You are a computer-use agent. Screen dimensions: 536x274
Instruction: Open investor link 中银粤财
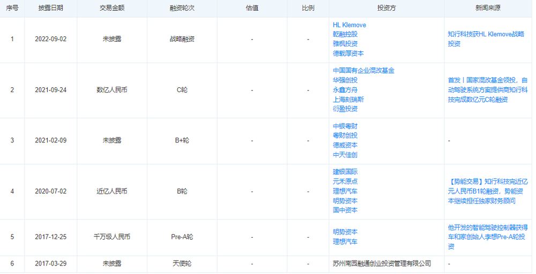[345, 126]
